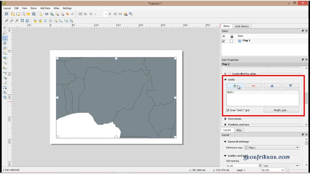Viewport: 310px width, 174px height.
Task: Click the Save project toolbar icon
Action: (6, 14)
